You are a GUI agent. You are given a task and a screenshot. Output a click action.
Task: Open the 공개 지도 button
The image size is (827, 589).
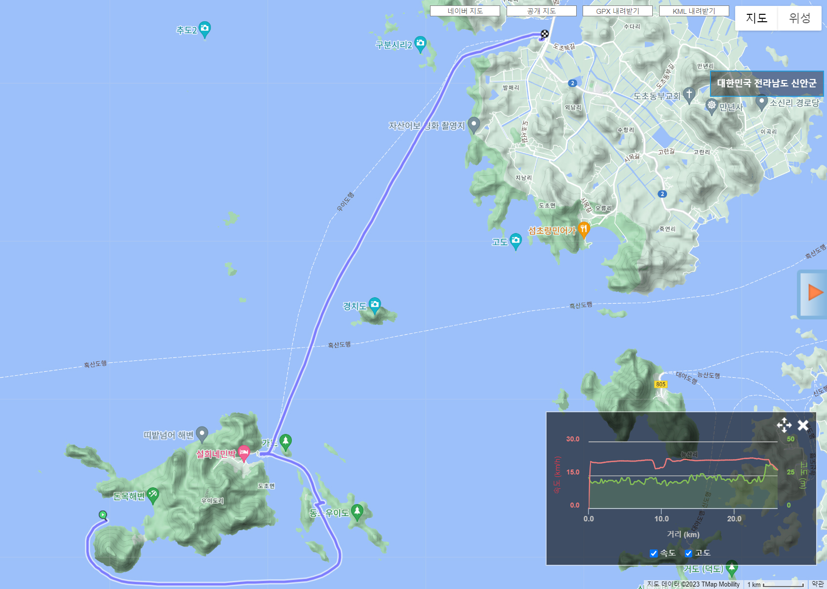point(541,11)
